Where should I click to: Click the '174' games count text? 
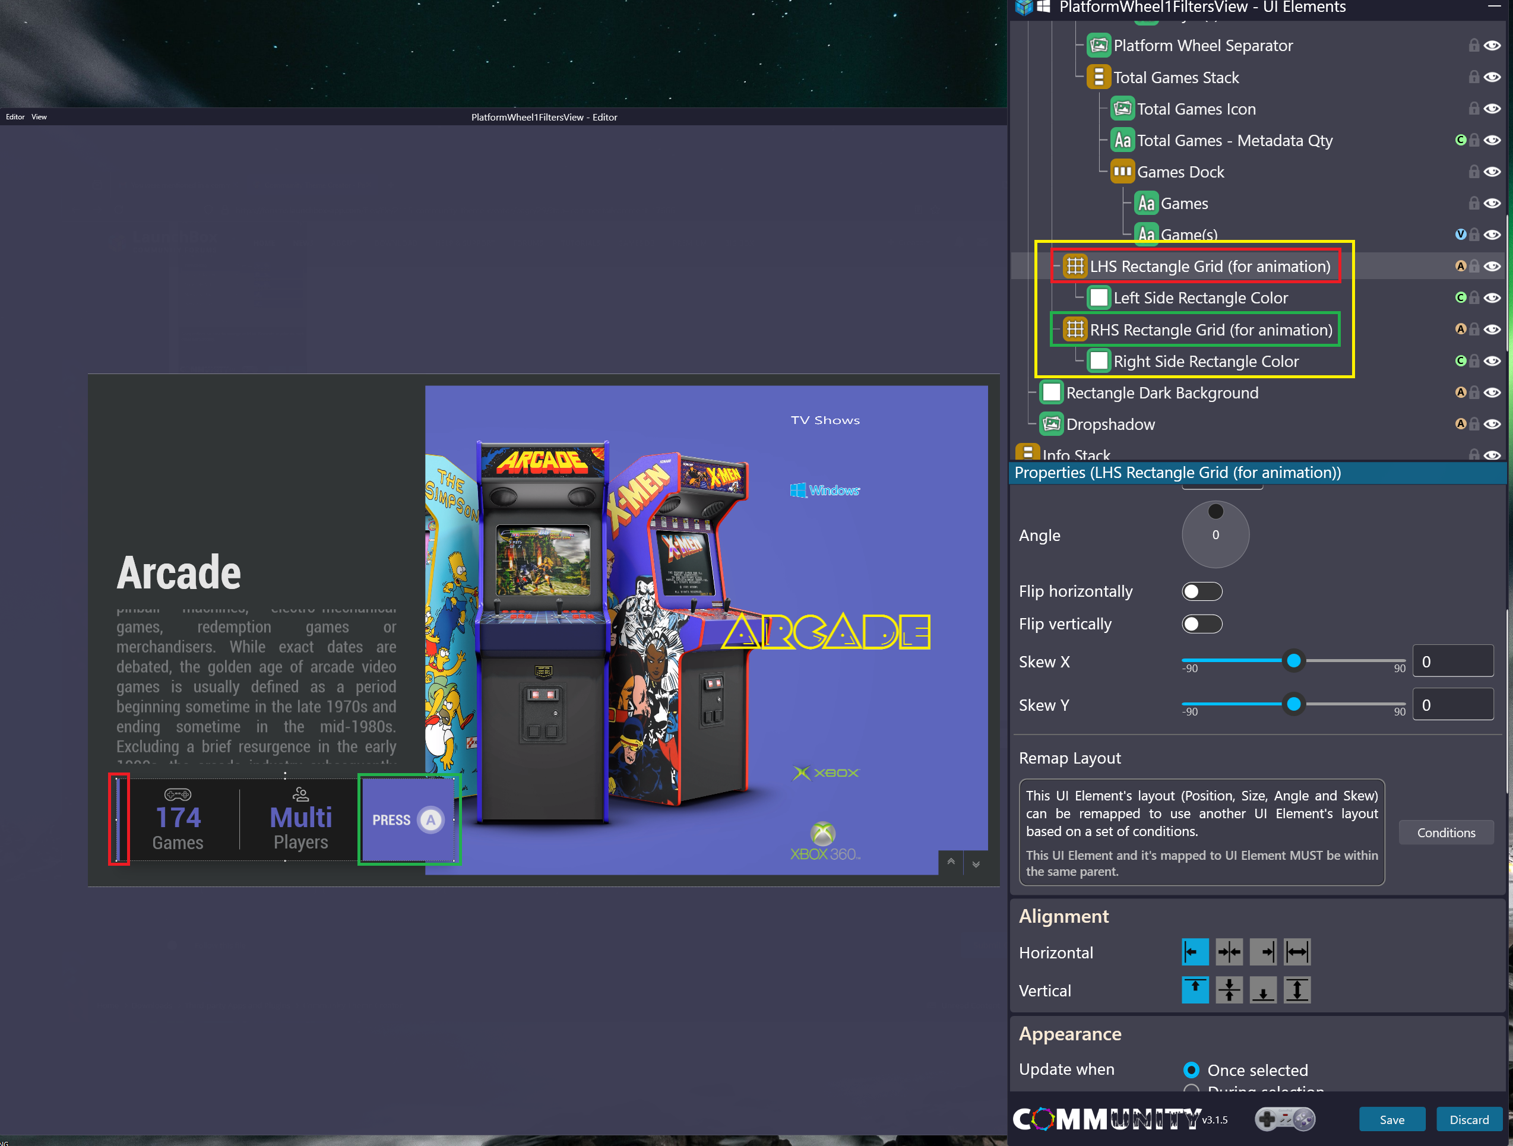pyautogui.click(x=178, y=818)
